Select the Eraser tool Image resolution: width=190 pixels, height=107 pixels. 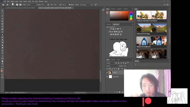tap(2, 40)
